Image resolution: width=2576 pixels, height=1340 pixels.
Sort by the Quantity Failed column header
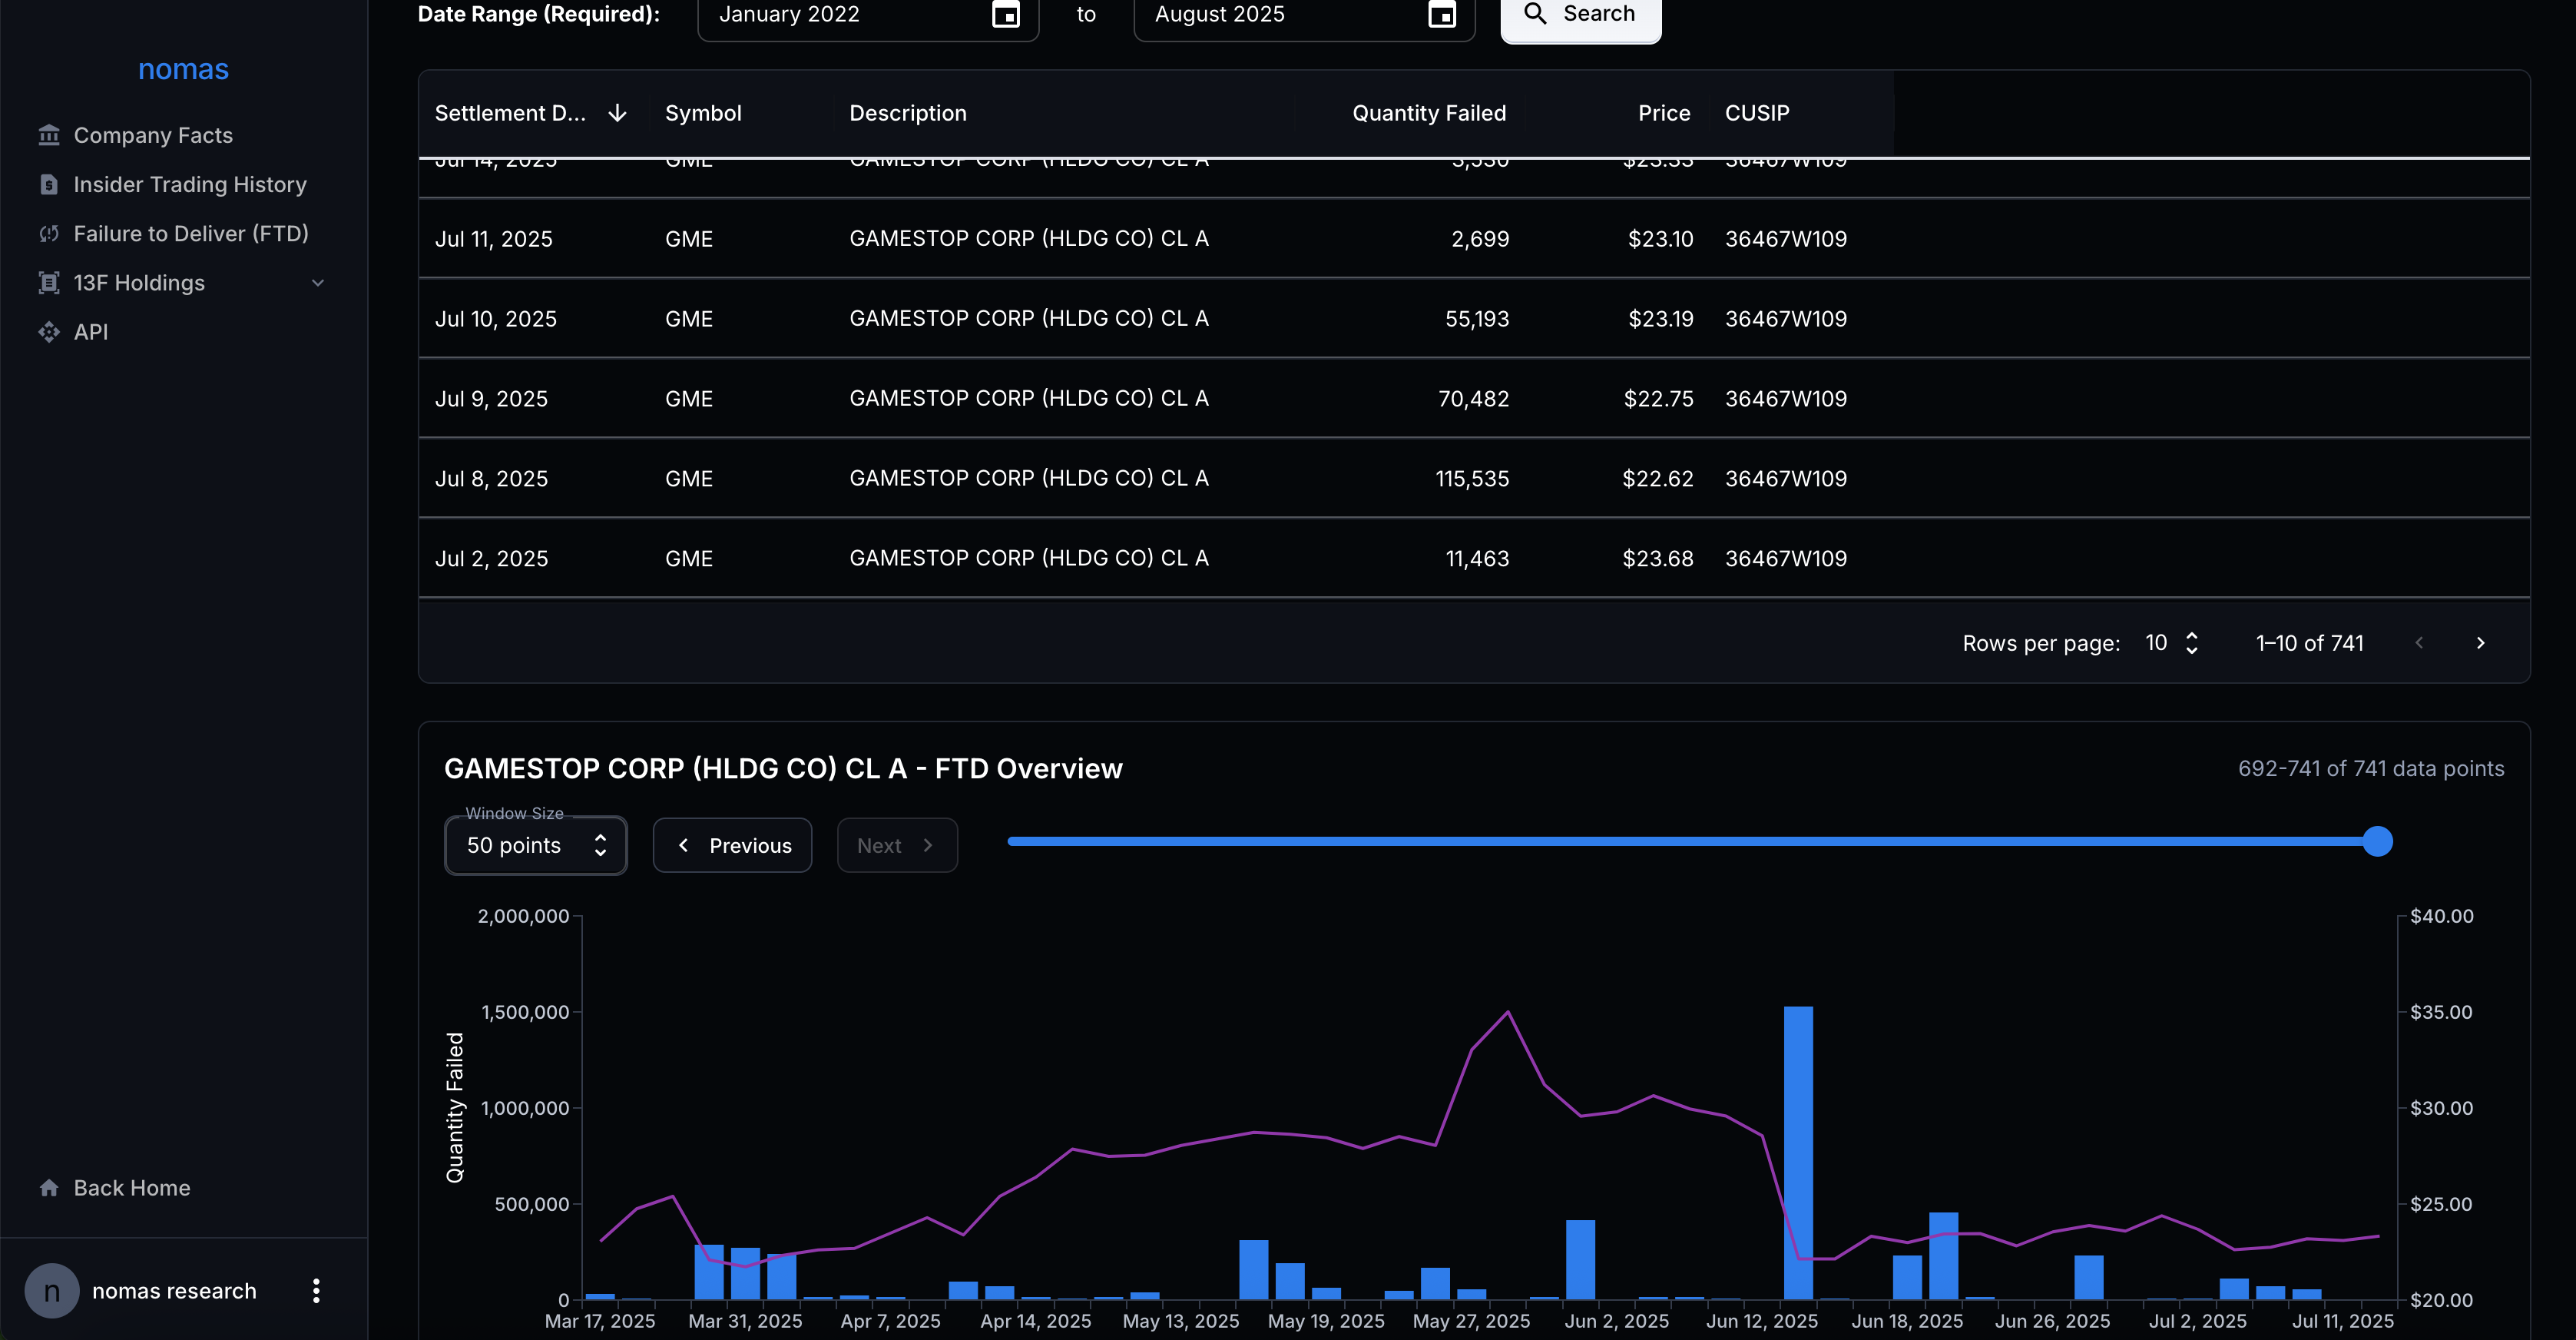[x=1429, y=113]
